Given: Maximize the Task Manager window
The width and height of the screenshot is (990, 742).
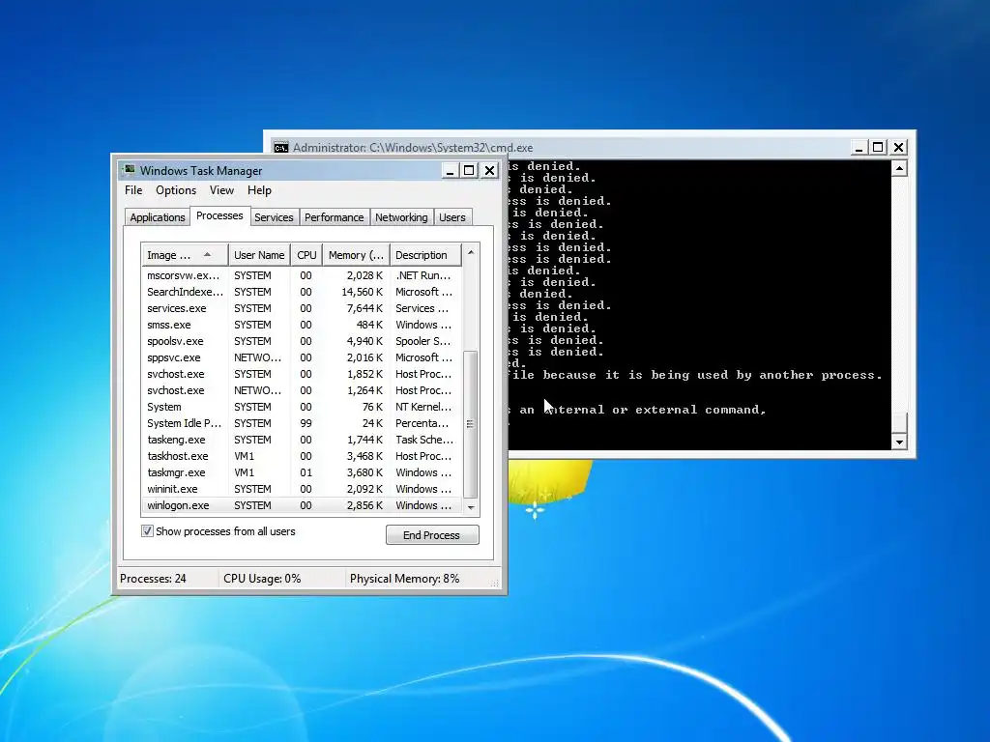Looking at the screenshot, I should click(469, 170).
